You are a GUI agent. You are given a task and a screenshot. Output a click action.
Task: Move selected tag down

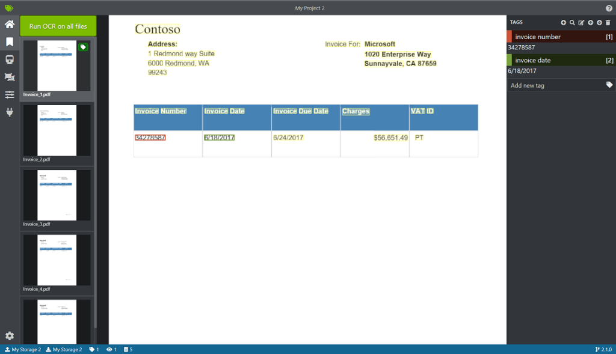point(599,23)
